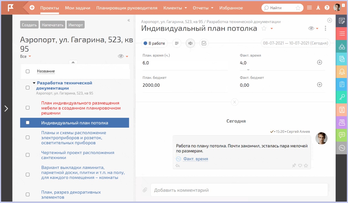Switch to Мои задачи tab
Image resolution: width=348 pixels, height=203 pixels.
coord(77,8)
